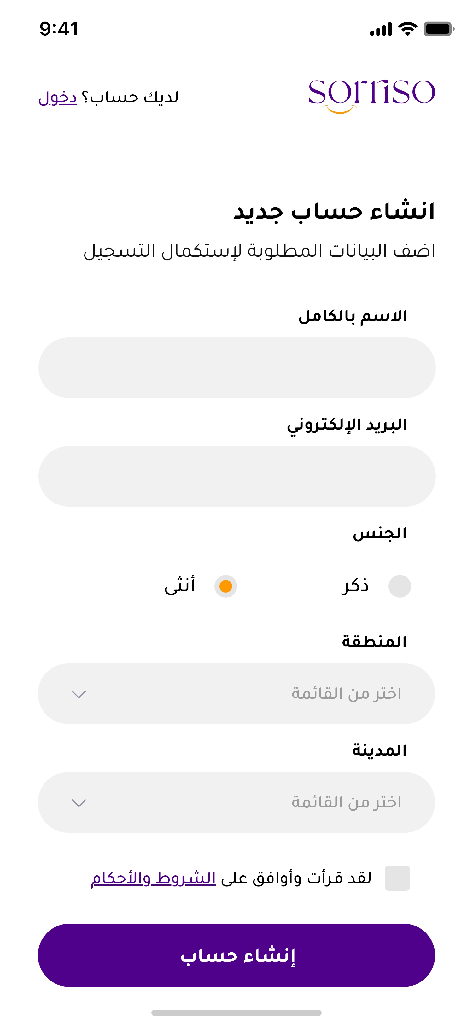The image size is (473, 1026).
Task: Tap the أنثى female label text
Action: coord(180,585)
